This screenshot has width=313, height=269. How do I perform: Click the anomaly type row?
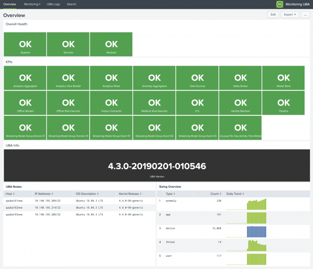coord(233,204)
